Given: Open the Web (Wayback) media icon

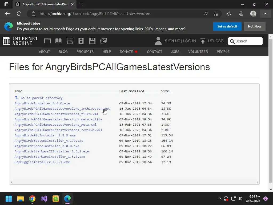Looking at the screenshot, I should (x=47, y=41).
